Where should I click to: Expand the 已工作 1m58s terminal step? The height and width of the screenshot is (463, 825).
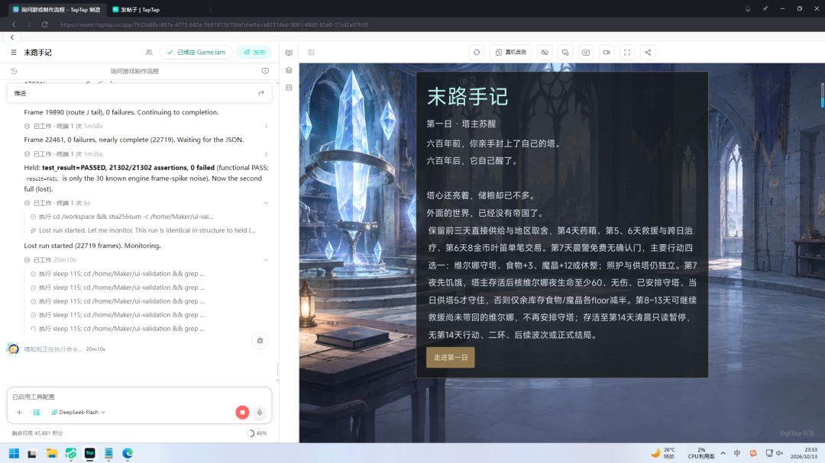tap(267, 126)
